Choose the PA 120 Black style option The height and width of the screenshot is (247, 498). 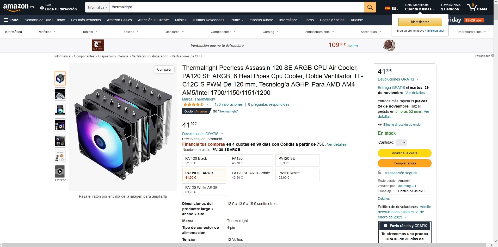click(204, 161)
